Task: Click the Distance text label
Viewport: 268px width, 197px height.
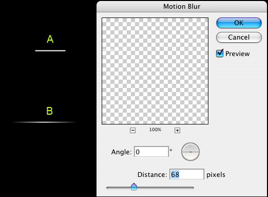Action: pos(152,174)
